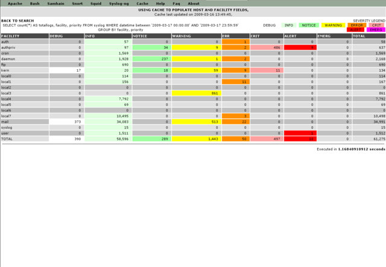
Task: Click the FACILITY column header
Action: click(11, 36)
